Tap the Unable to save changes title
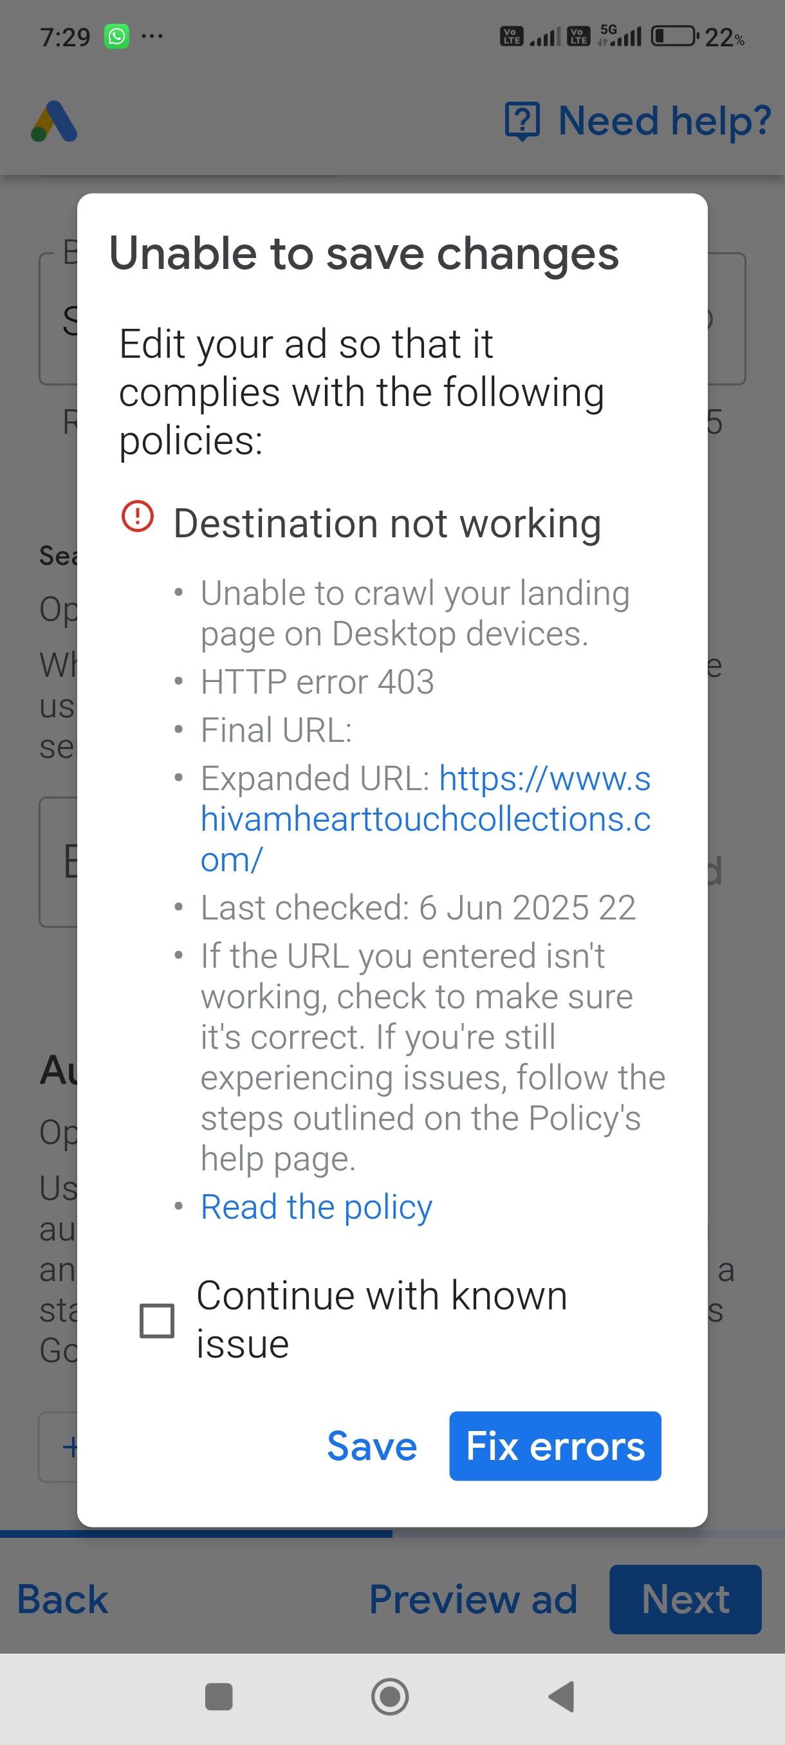 [364, 254]
